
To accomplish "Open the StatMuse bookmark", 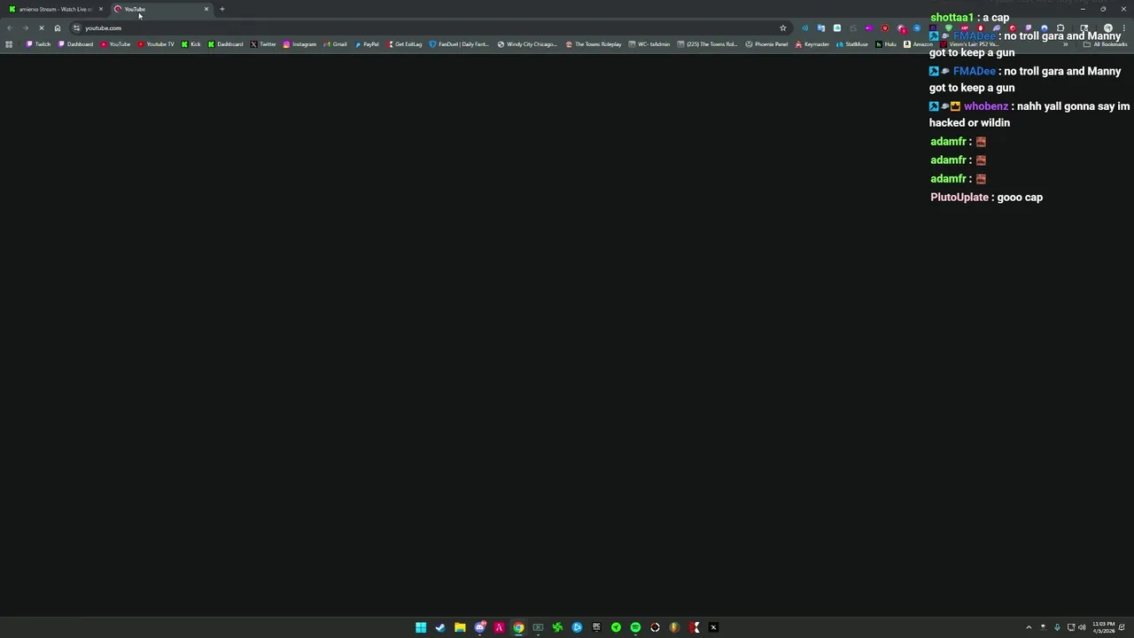I will [852, 44].
